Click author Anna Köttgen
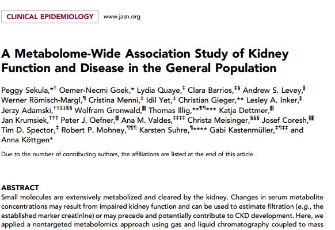This screenshot has width=335, height=230. coord(25,140)
